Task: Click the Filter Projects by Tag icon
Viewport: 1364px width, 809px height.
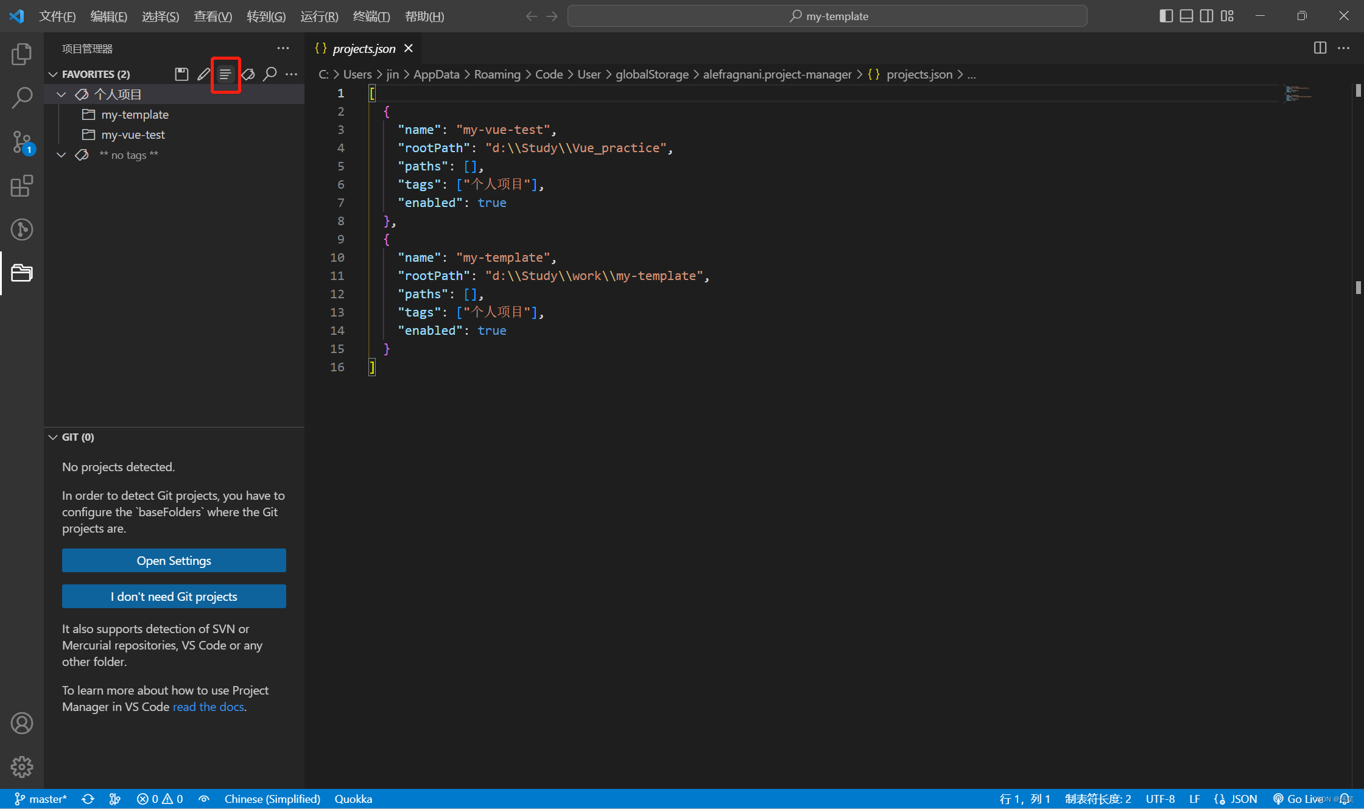Action: click(248, 74)
